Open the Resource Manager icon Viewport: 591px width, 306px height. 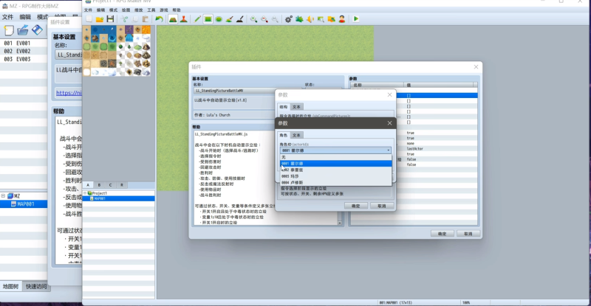pos(331,19)
